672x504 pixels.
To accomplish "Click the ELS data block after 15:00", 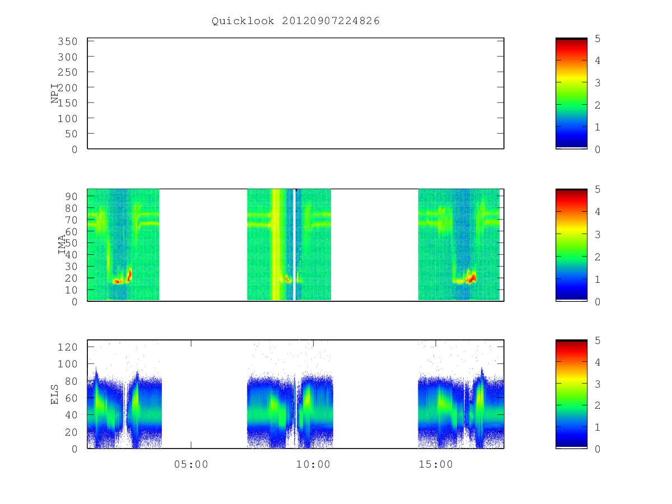I will [461, 409].
